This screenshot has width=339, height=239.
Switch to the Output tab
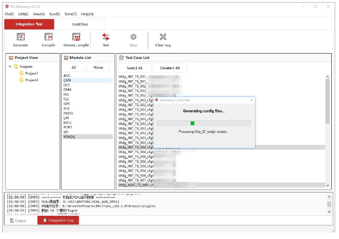click(18, 220)
